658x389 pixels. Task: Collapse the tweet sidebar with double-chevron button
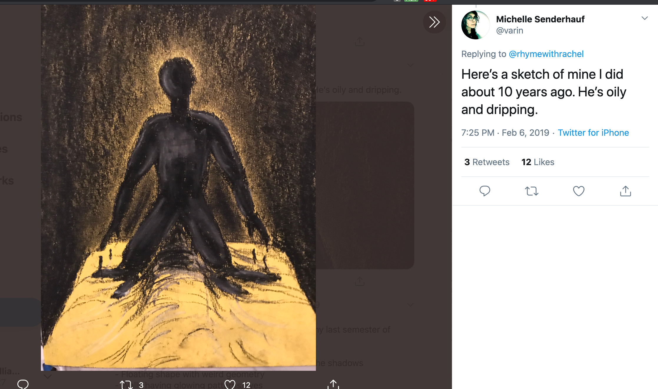pos(434,22)
